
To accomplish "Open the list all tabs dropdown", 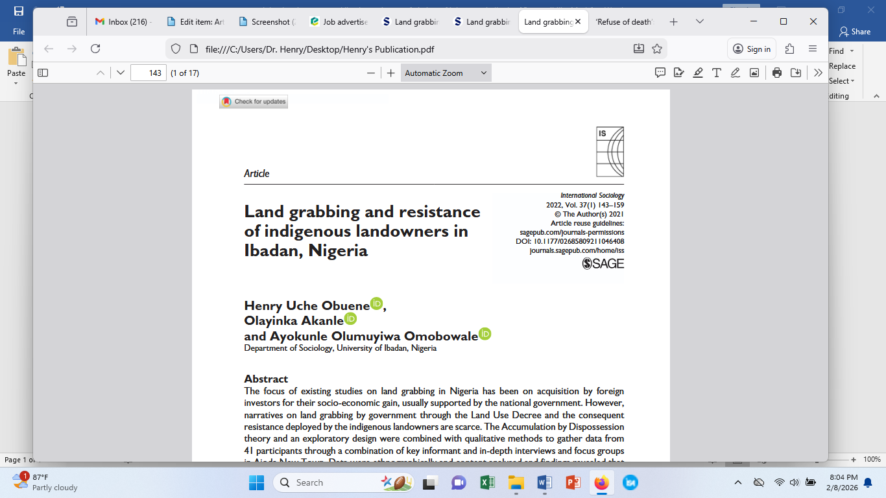I will [x=700, y=21].
